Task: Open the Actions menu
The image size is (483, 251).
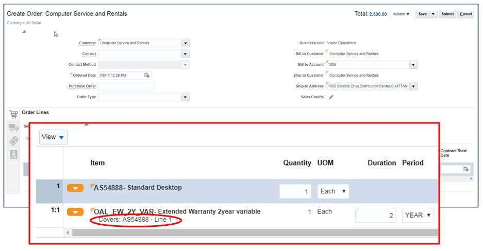Action: tap(401, 14)
